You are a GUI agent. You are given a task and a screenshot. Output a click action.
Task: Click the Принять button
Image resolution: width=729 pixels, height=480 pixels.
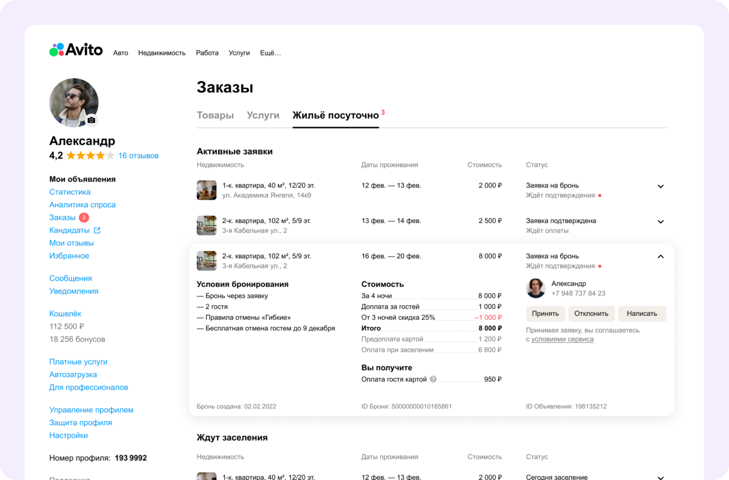tap(546, 314)
